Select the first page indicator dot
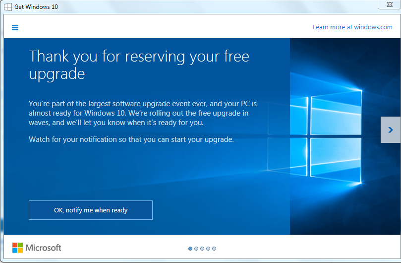 (x=190, y=249)
